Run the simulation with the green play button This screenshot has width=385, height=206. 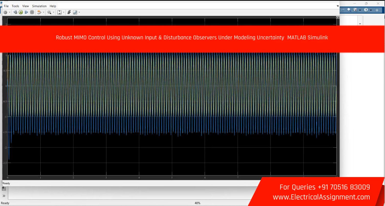(x=21, y=12)
